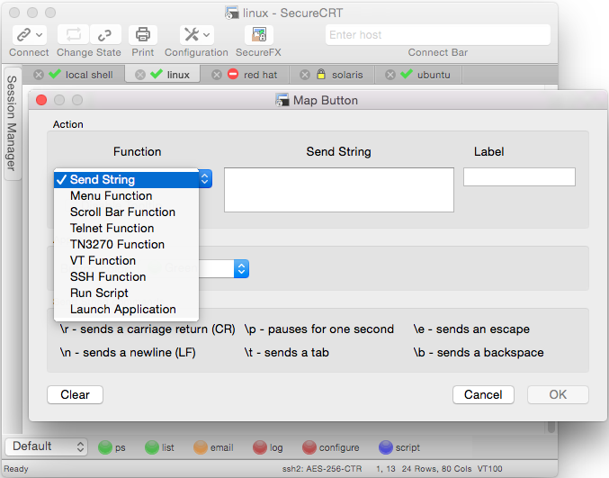Click the "24 Rows, 80 Cols" status text
Image resolution: width=609 pixels, height=478 pixels.
[x=436, y=469]
